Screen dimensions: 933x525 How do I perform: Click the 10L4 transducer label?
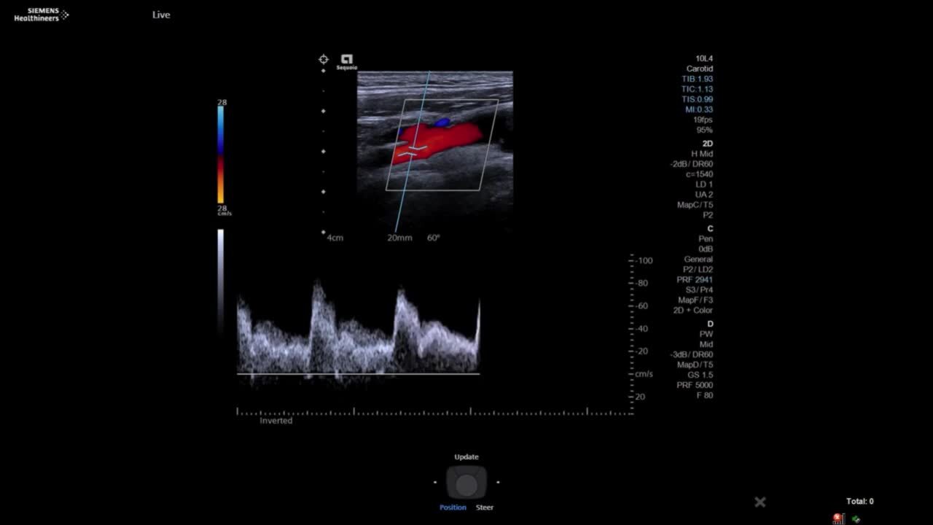click(x=704, y=58)
